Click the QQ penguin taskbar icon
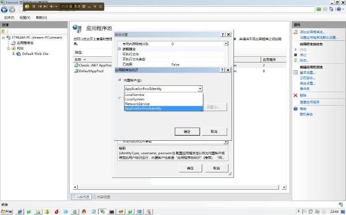Screen dimensions: 346x215 tap(84, 212)
